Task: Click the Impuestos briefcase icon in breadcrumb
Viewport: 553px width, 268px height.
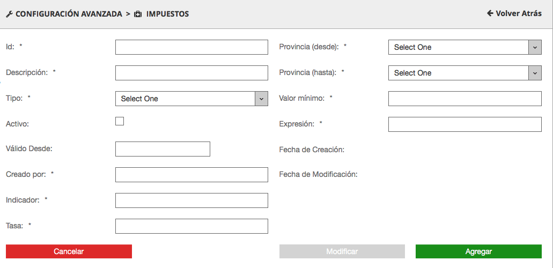Action: click(x=138, y=14)
